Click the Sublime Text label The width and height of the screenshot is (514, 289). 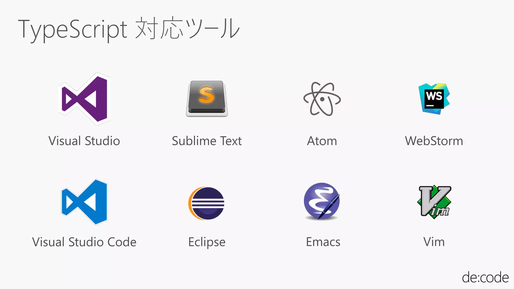click(x=207, y=141)
